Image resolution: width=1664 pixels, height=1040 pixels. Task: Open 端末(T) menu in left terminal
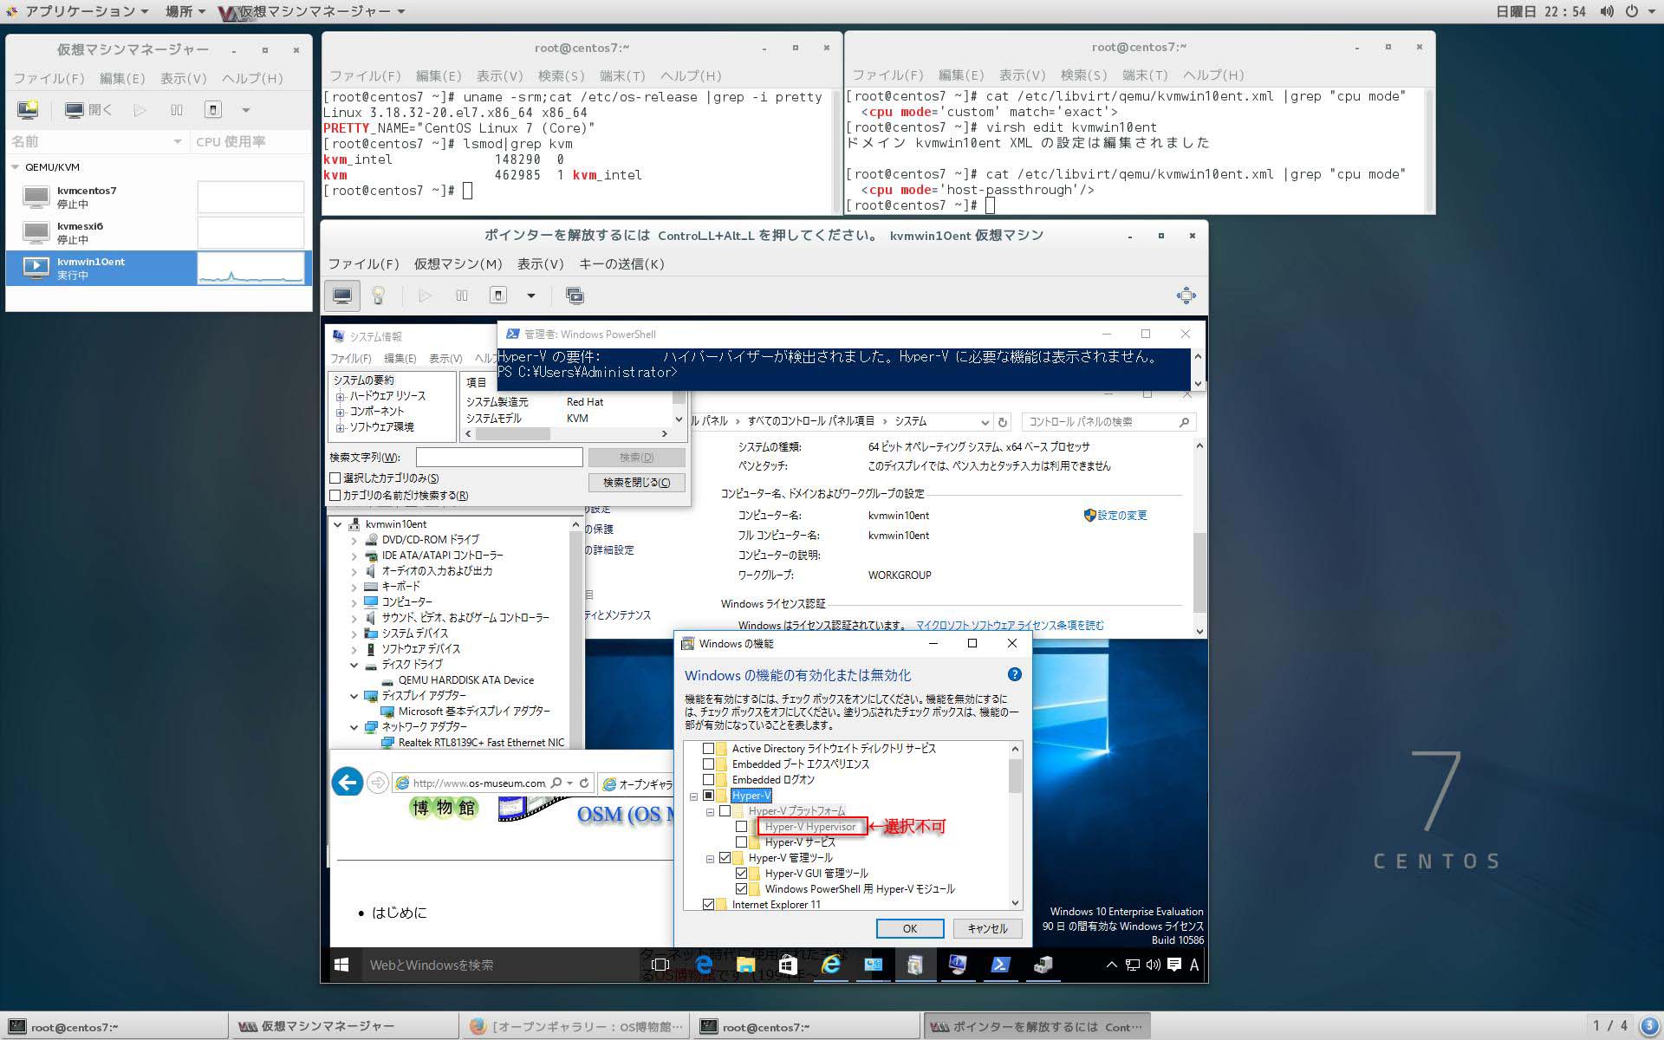pyautogui.click(x=622, y=75)
